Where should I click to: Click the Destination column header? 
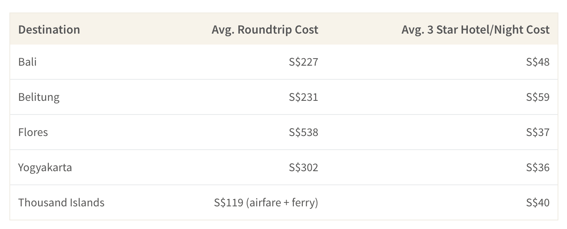49,30
